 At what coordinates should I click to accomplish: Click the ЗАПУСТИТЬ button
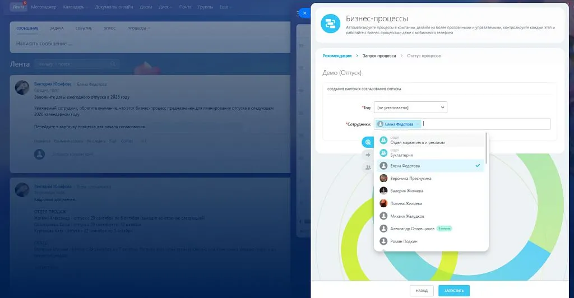454,291
